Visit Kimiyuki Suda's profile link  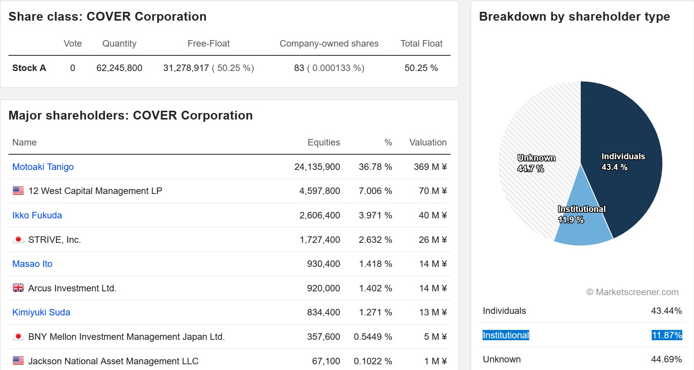pyautogui.click(x=41, y=312)
